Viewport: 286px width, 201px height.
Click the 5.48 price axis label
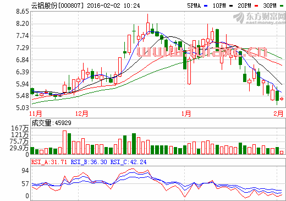[x=23, y=96]
